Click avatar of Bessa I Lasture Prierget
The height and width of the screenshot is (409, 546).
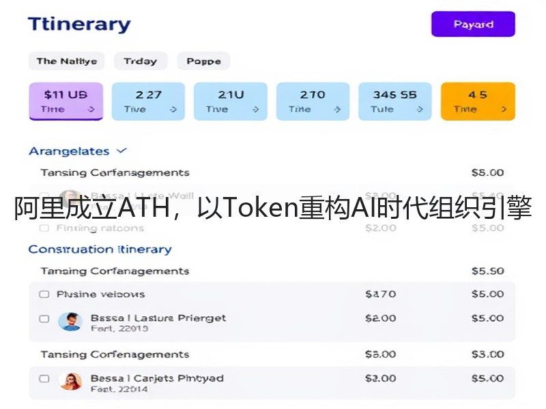tap(70, 321)
